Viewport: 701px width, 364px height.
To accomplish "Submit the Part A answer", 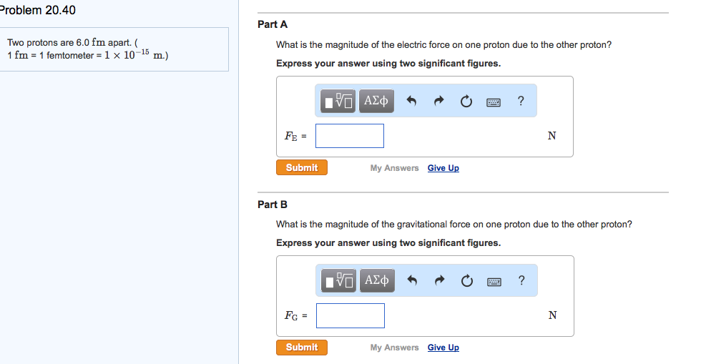I will 302,167.
